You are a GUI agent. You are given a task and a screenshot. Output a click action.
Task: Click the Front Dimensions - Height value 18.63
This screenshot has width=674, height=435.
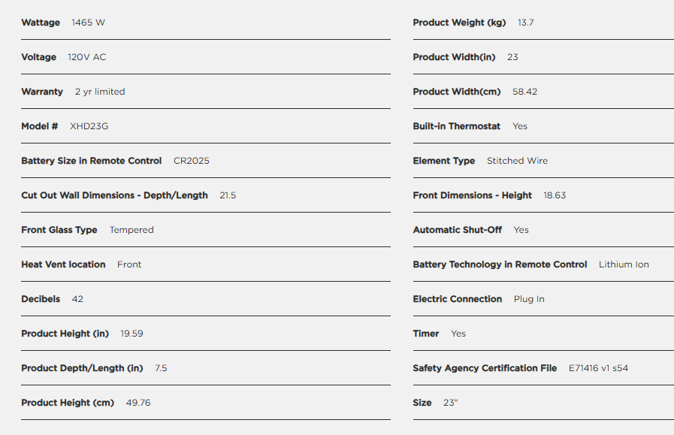coord(555,195)
